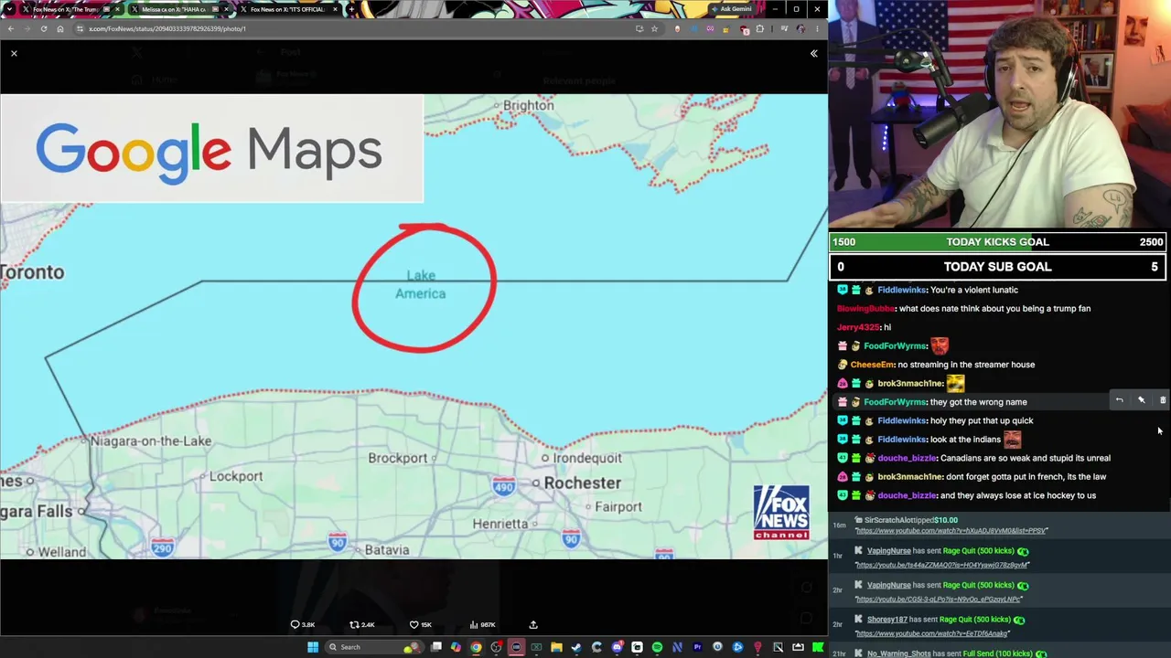Click Shoresy187 username in the kicks feed
Screen dimensions: 1171x658
[x=887, y=620]
